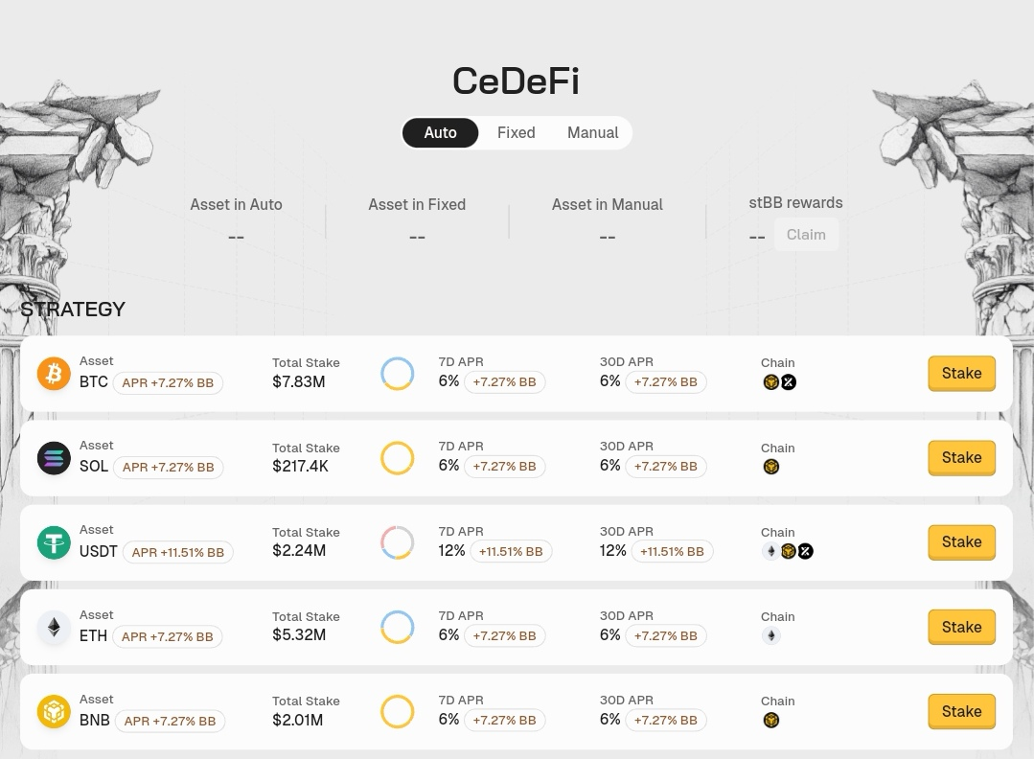Click the Ethereum chain icon in ETH row

(x=770, y=635)
